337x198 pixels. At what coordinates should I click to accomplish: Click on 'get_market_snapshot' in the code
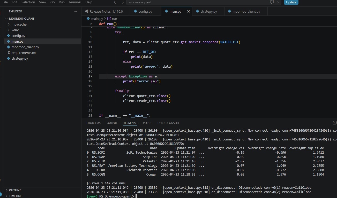(199, 42)
